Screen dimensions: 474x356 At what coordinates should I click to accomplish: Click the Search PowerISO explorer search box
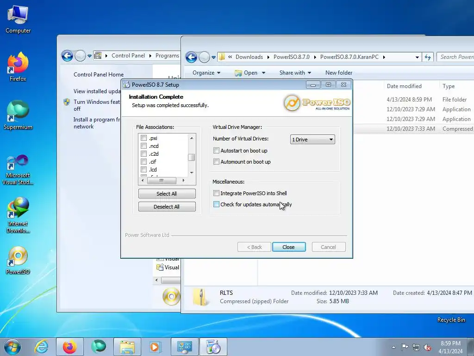click(456, 57)
